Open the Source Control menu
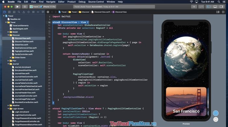This screenshot has width=228, height=127. [96, 2]
